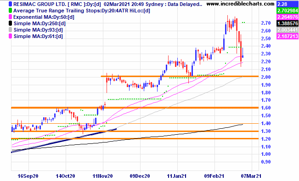Click the 1.60 price axis label
Screen dimensions: 299x181
coord(266,108)
